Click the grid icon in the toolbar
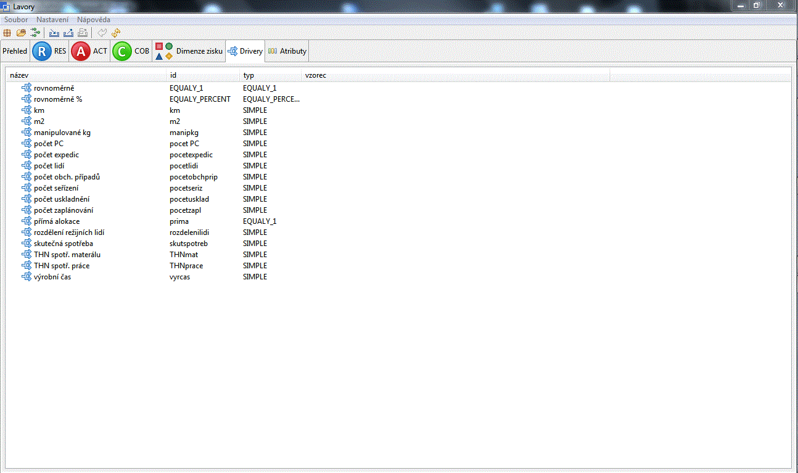This screenshot has width=798, height=473. tap(7, 32)
